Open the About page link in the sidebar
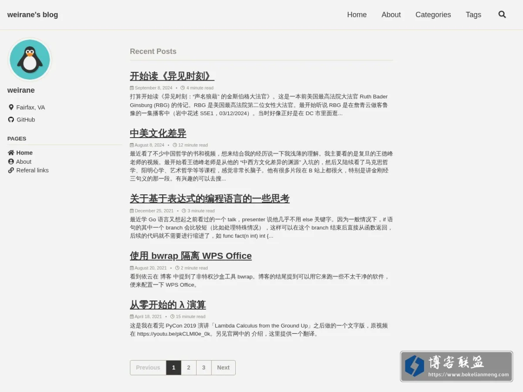The height and width of the screenshot is (392, 523). 24,161
